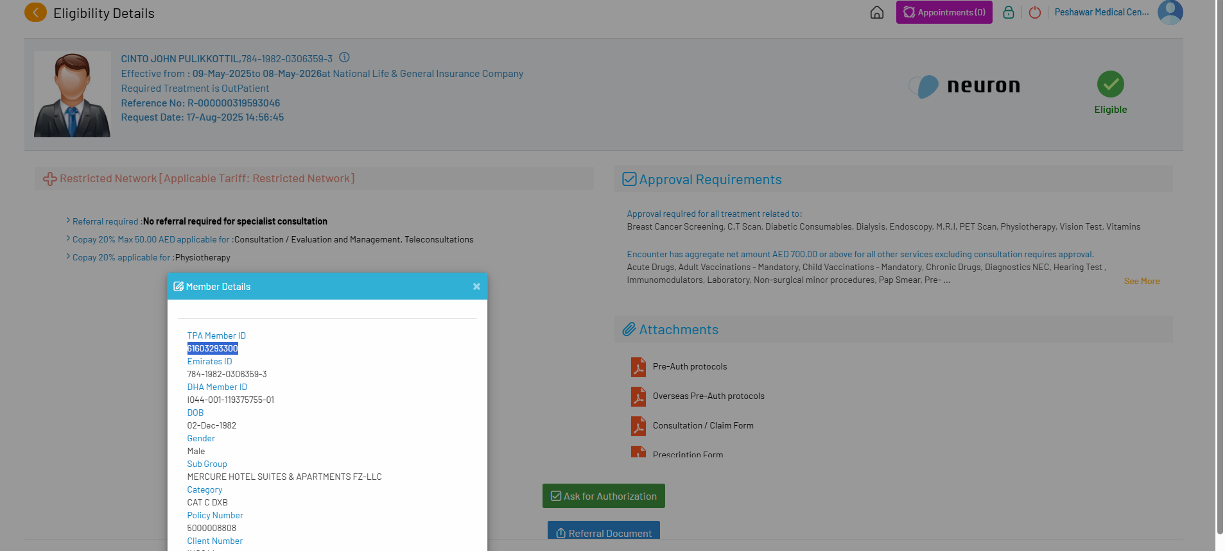Click See More link
The height and width of the screenshot is (551, 1225).
coord(1142,281)
